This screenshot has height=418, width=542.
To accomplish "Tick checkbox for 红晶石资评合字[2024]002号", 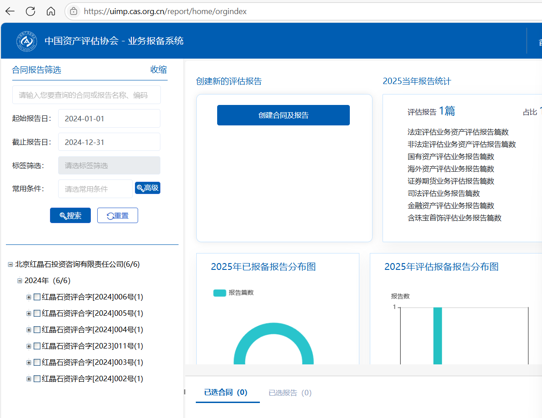I will (x=37, y=379).
